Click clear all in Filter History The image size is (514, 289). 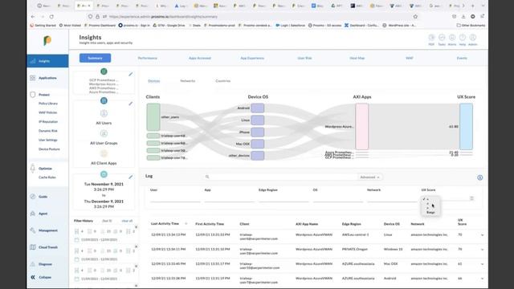click(x=127, y=221)
